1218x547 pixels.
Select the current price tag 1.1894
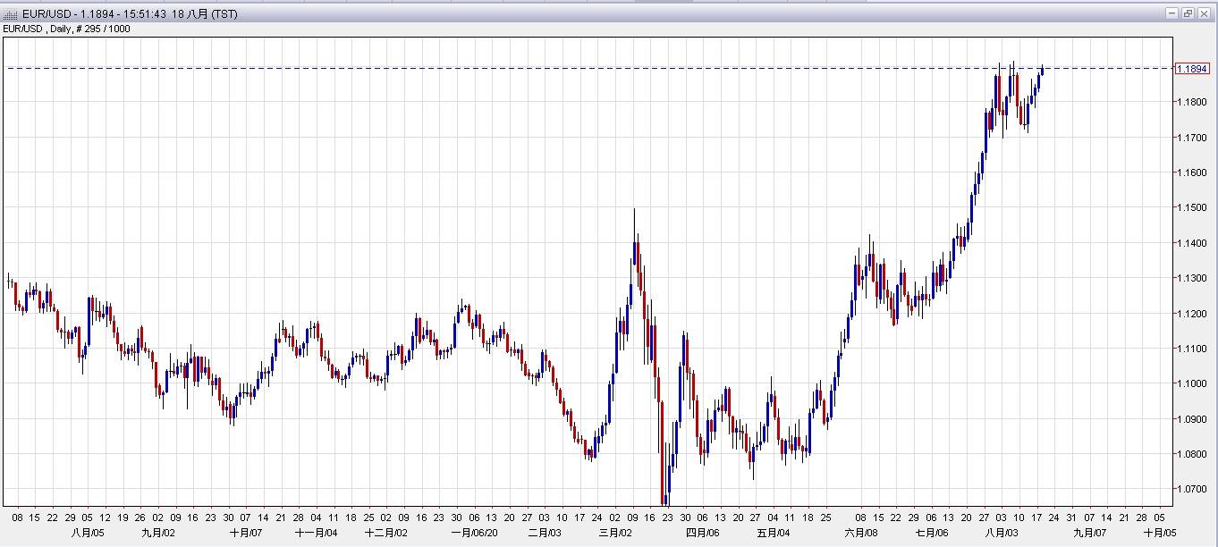pos(1192,69)
